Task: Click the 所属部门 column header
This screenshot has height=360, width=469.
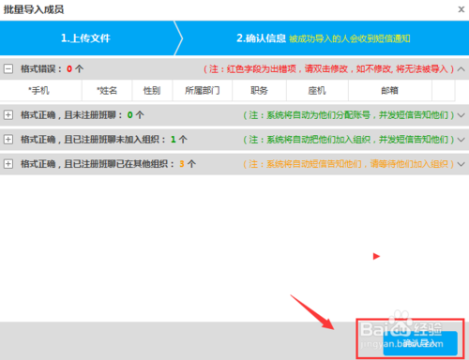Action: [203, 91]
